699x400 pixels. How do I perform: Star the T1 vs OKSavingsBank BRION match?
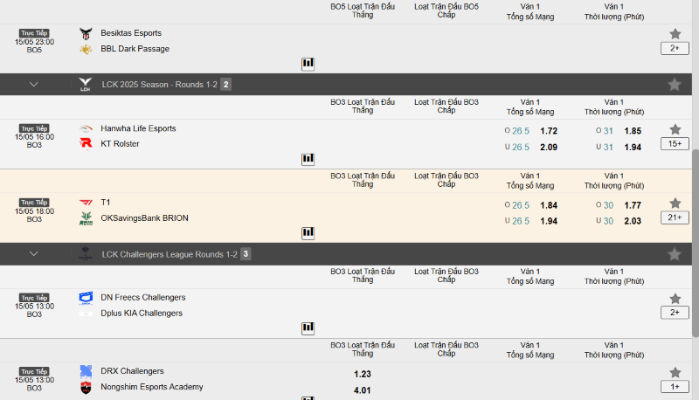tap(675, 203)
